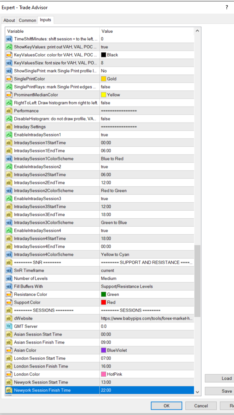Click the enum icon beside IntradaySession1ColorScheme

[9, 158]
